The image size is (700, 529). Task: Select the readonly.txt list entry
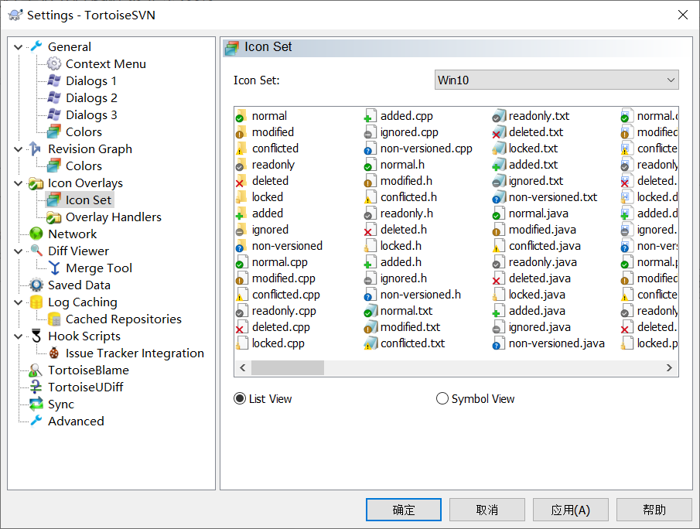click(539, 116)
